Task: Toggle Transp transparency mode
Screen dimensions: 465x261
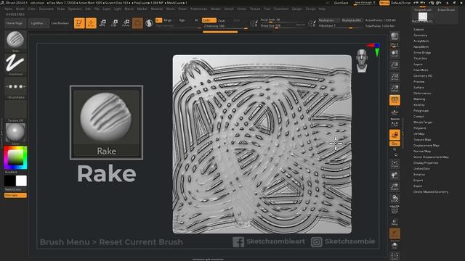Action: pos(395,222)
